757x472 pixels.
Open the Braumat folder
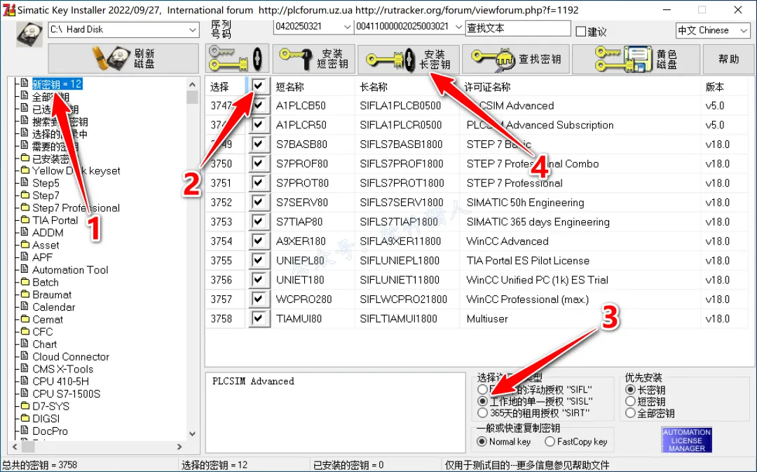(x=52, y=295)
